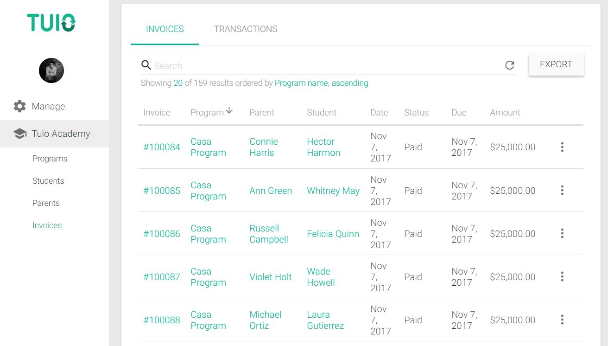Click the user profile avatar
This screenshot has height=346, width=608.
click(51, 70)
